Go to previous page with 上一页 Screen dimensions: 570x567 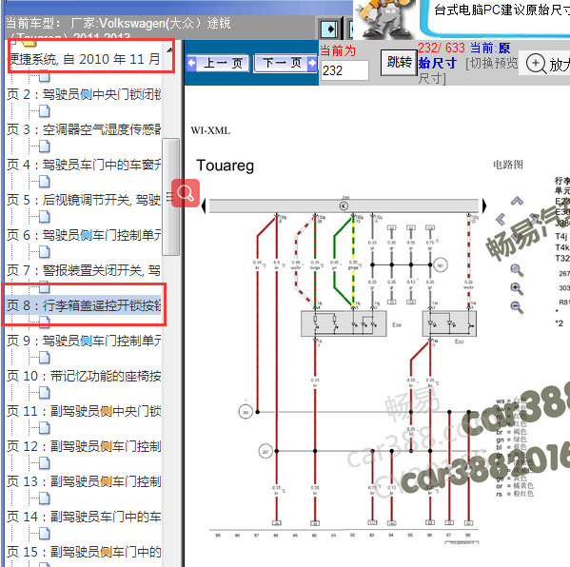click(x=218, y=64)
